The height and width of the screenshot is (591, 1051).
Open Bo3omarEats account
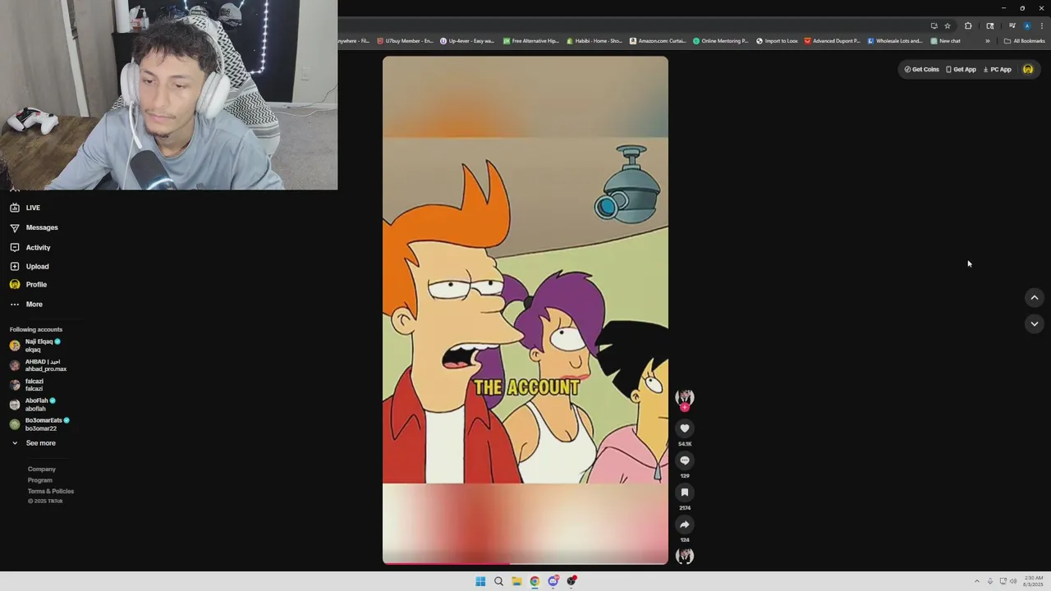pyautogui.click(x=39, y=424)
